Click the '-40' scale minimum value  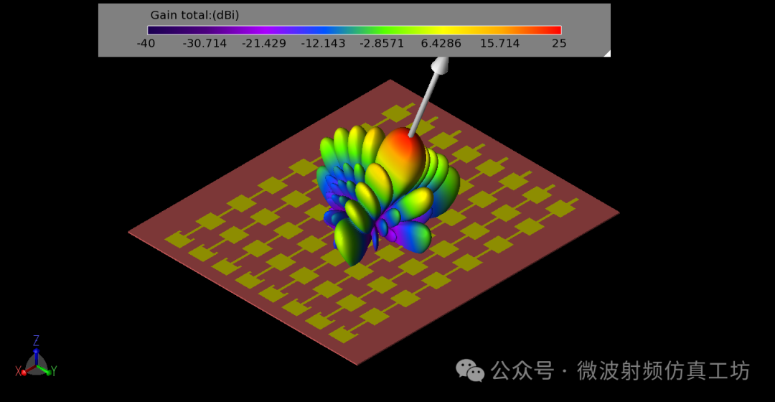pos(146,44)
